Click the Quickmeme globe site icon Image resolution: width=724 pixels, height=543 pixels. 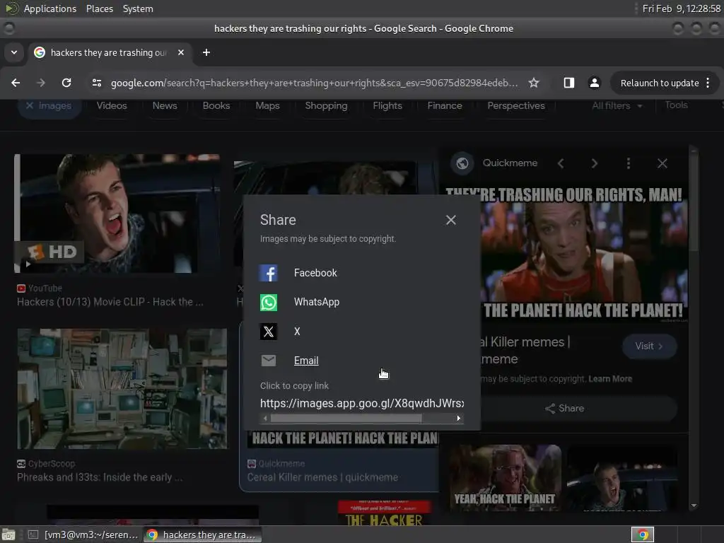(x=462, y=163)
